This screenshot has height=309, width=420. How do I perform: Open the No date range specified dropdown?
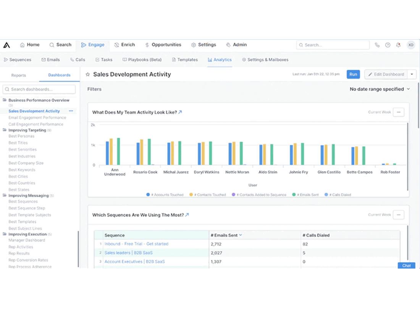tap(380, 89)
